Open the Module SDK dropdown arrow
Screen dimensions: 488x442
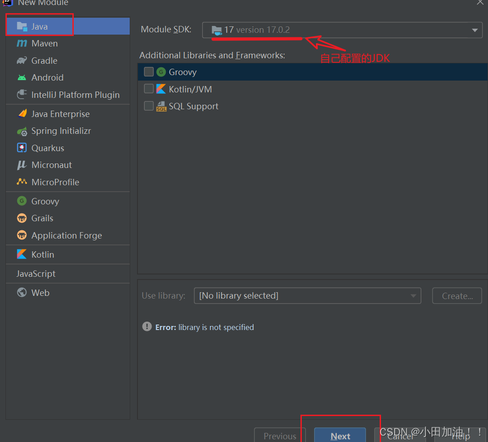pyautogui.click(x=475, y=30)
